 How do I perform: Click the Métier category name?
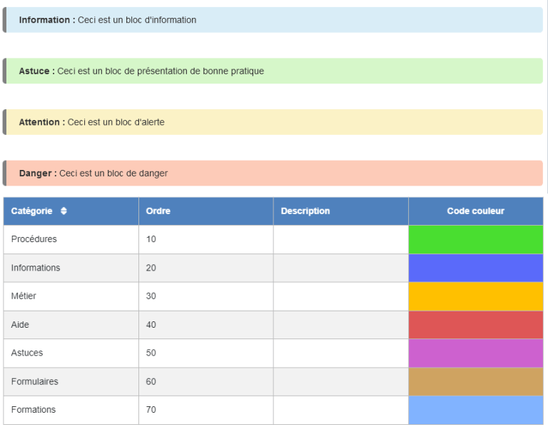[x=24, y=296]
